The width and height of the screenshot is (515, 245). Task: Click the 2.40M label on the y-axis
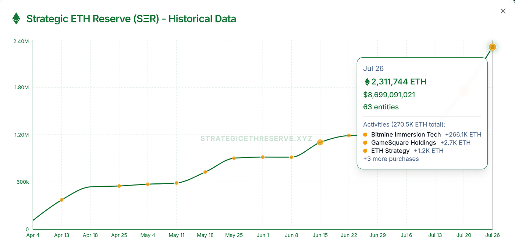tap(20, 41)
